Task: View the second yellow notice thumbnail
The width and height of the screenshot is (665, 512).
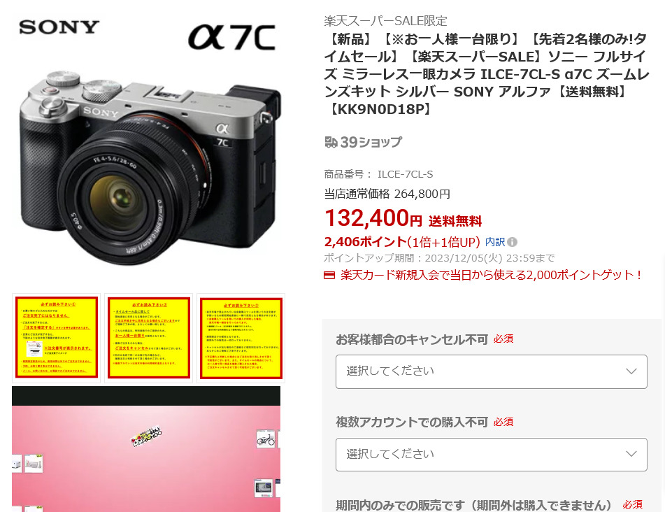Action: (x=148, y=338)
